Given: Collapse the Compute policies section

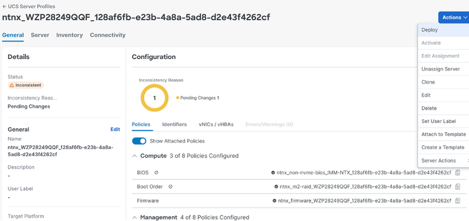Looking at the screenshot, I should (x=135, y=156).
